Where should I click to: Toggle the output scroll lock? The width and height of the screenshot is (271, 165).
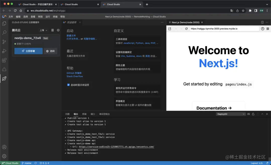click(253, 114)
